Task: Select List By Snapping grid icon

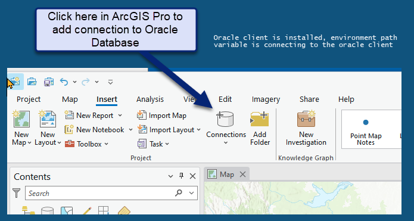Action: pyautogui.click(x=103, y=210)
